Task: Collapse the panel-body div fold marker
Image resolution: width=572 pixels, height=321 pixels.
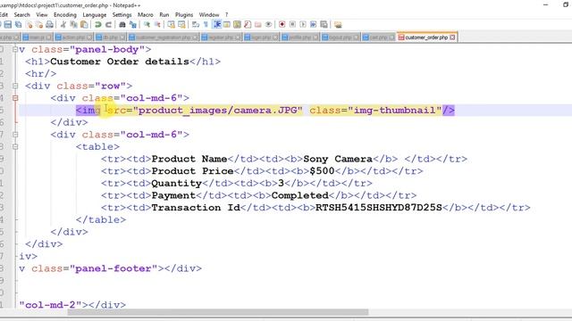Action: pyautogui.click(x=15, y=49)
